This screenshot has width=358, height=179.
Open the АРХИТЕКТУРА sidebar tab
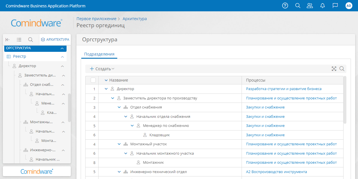[x=55, y=40]
